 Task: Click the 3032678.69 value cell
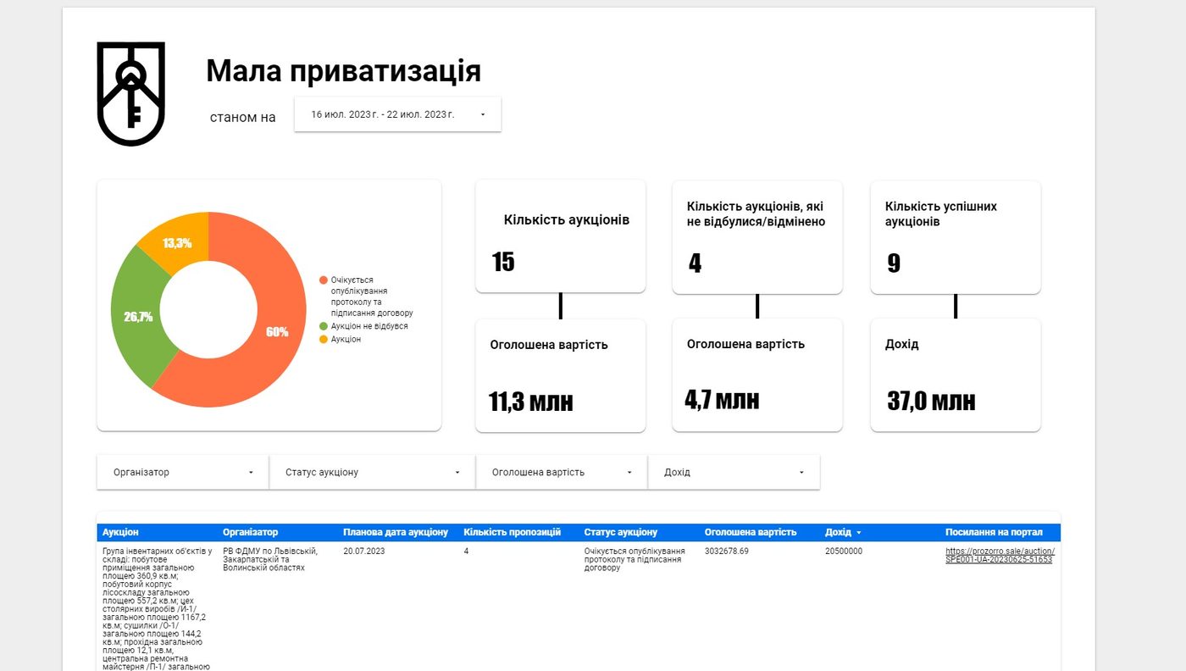[727, 552]
